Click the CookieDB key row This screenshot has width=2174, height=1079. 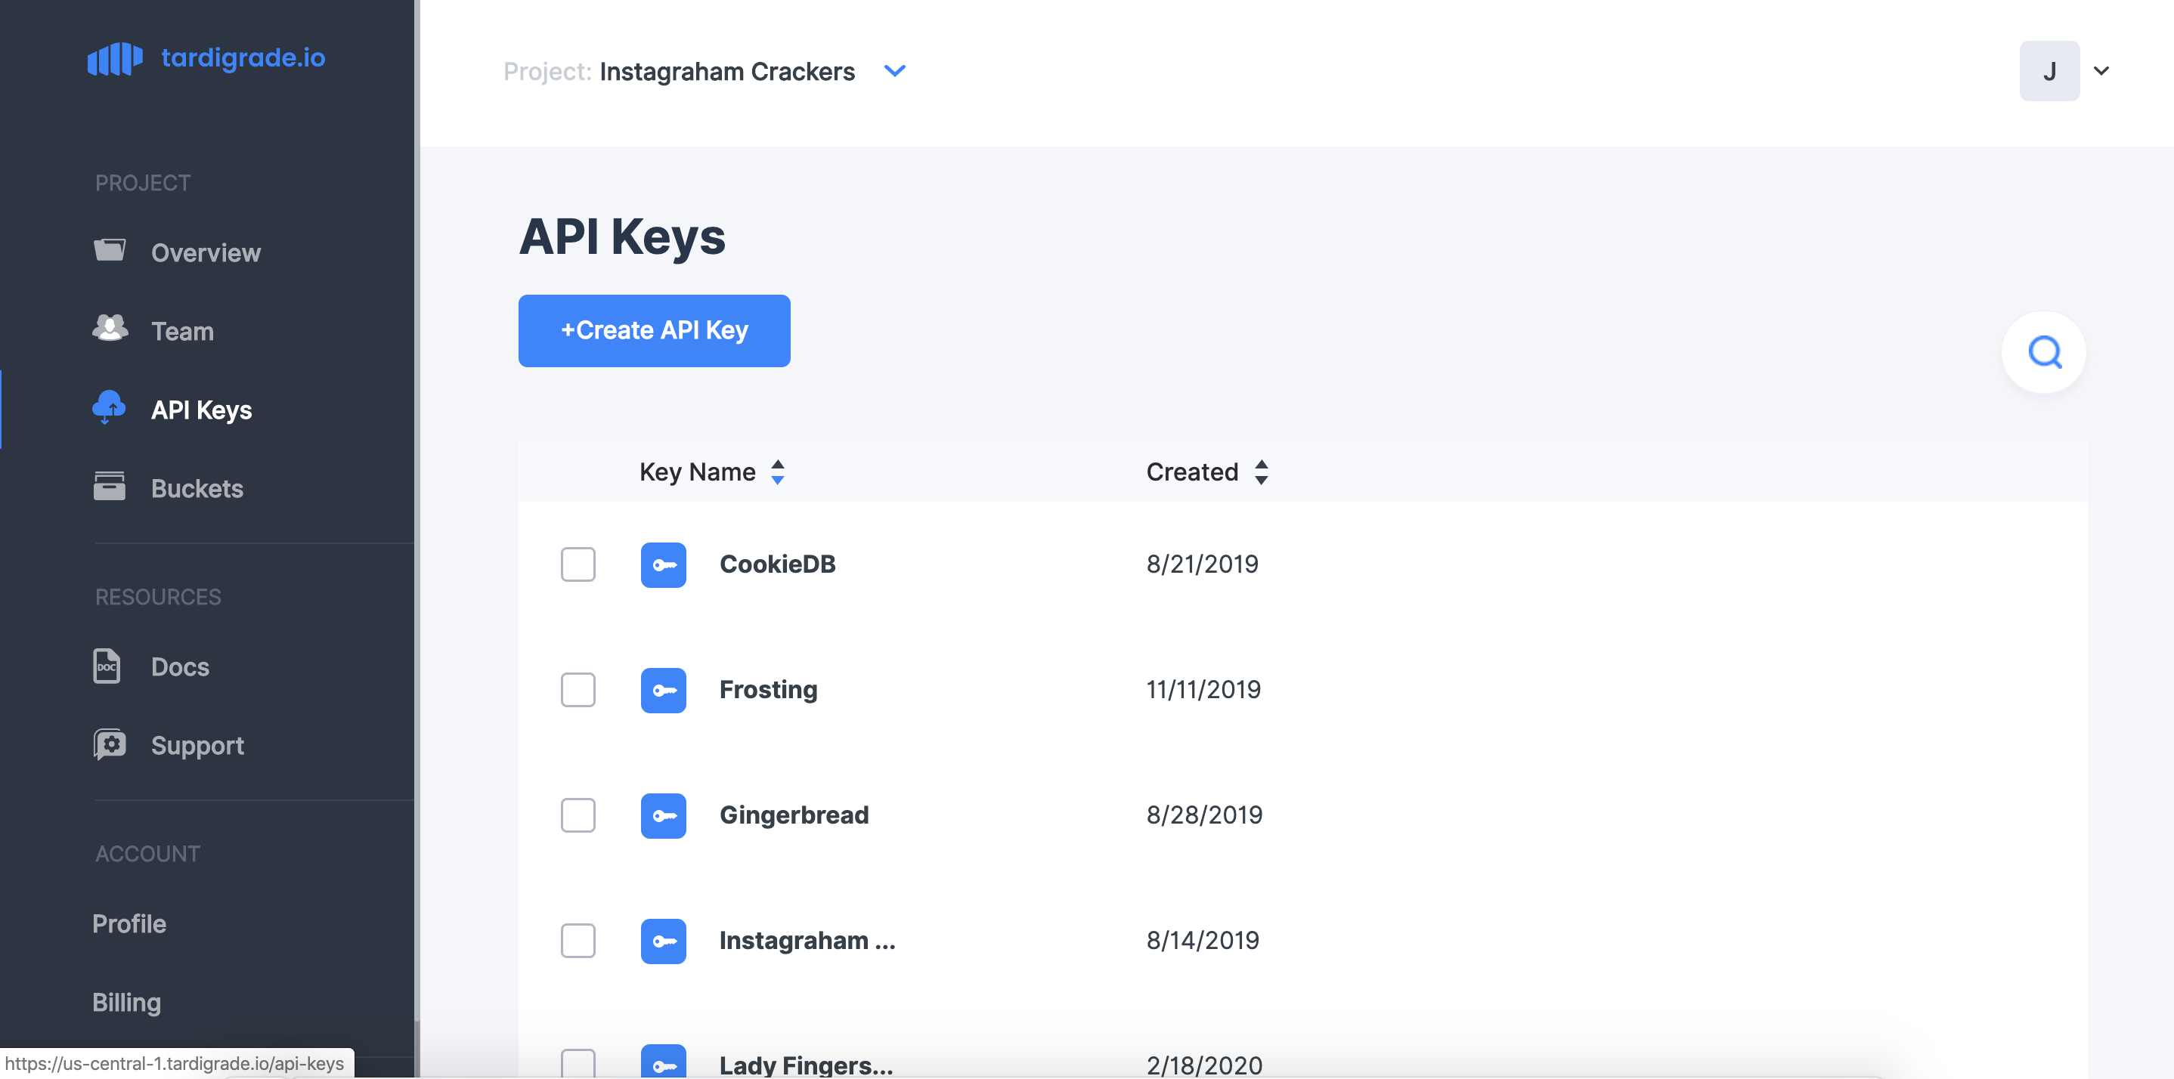[776, 564]
